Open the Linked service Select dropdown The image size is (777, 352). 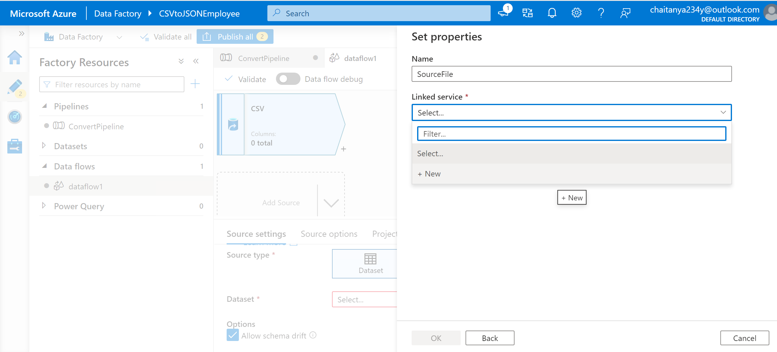[x=571, y=112]
